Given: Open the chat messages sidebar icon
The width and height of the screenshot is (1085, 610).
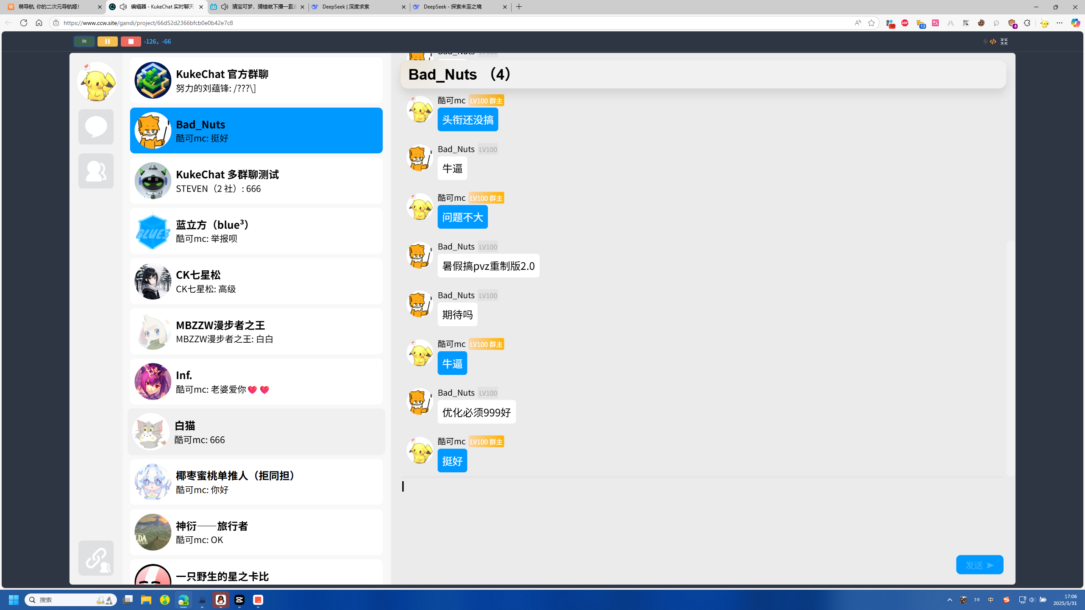Looking at the screenshot, I should point(96,127).
